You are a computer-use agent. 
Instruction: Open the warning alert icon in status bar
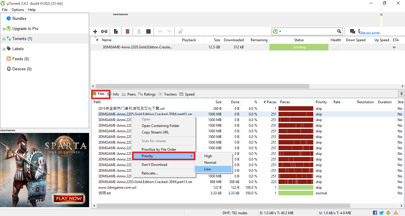[396, 213]
